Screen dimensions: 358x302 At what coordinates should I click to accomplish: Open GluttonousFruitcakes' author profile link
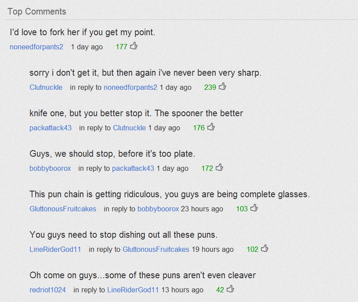tap(63, 209)
